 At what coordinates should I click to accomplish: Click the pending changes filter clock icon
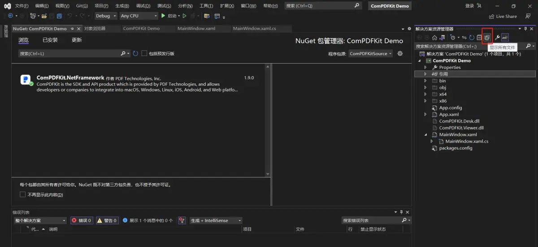point(453,37)
